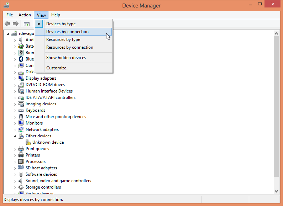The width and height of the screenshot is (283, 206).
Task: Open the Customize... dialog
Action: tap(58, 68)
